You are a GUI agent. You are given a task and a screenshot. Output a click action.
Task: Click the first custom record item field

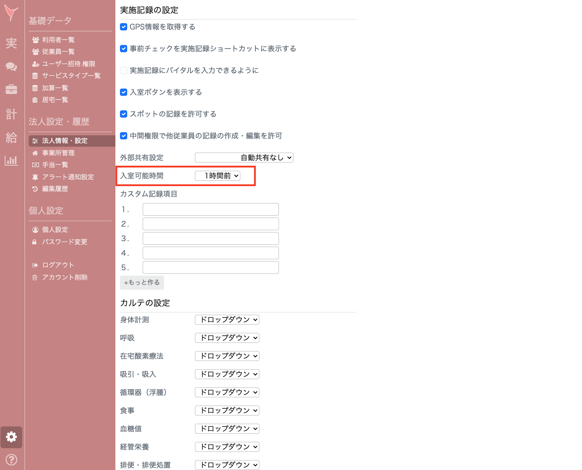(210, 209)
